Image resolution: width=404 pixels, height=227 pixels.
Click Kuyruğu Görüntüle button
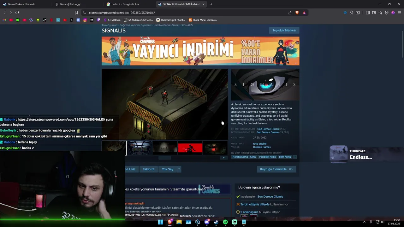click(x=276, y=169)
